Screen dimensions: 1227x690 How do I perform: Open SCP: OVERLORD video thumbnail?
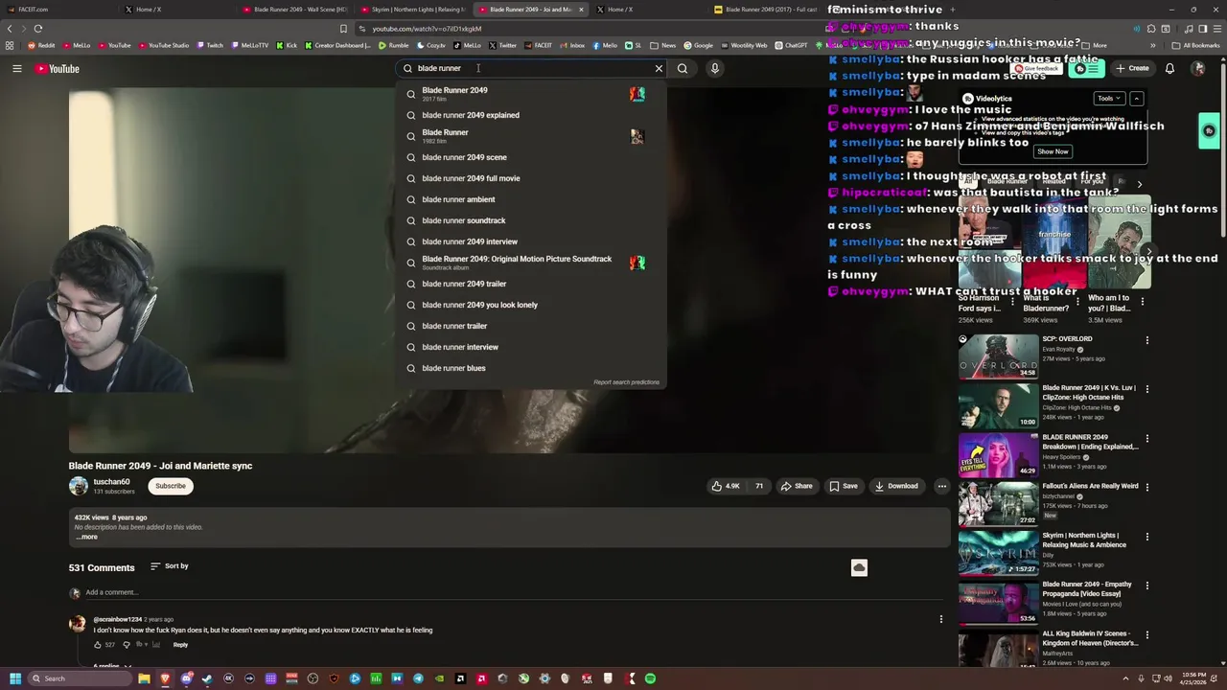pyautogui.click(x=998, y=356)
